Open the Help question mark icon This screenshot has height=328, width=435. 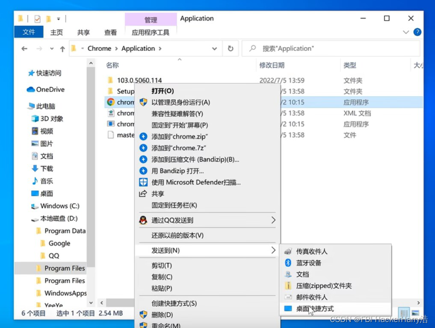coord(417,32)
